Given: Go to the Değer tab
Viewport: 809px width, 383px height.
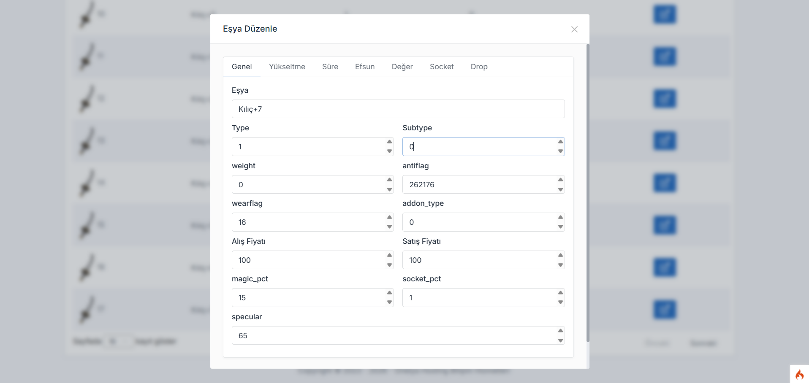Looking at the screenshot, I should pyautogui.click(x=402, y=67).
